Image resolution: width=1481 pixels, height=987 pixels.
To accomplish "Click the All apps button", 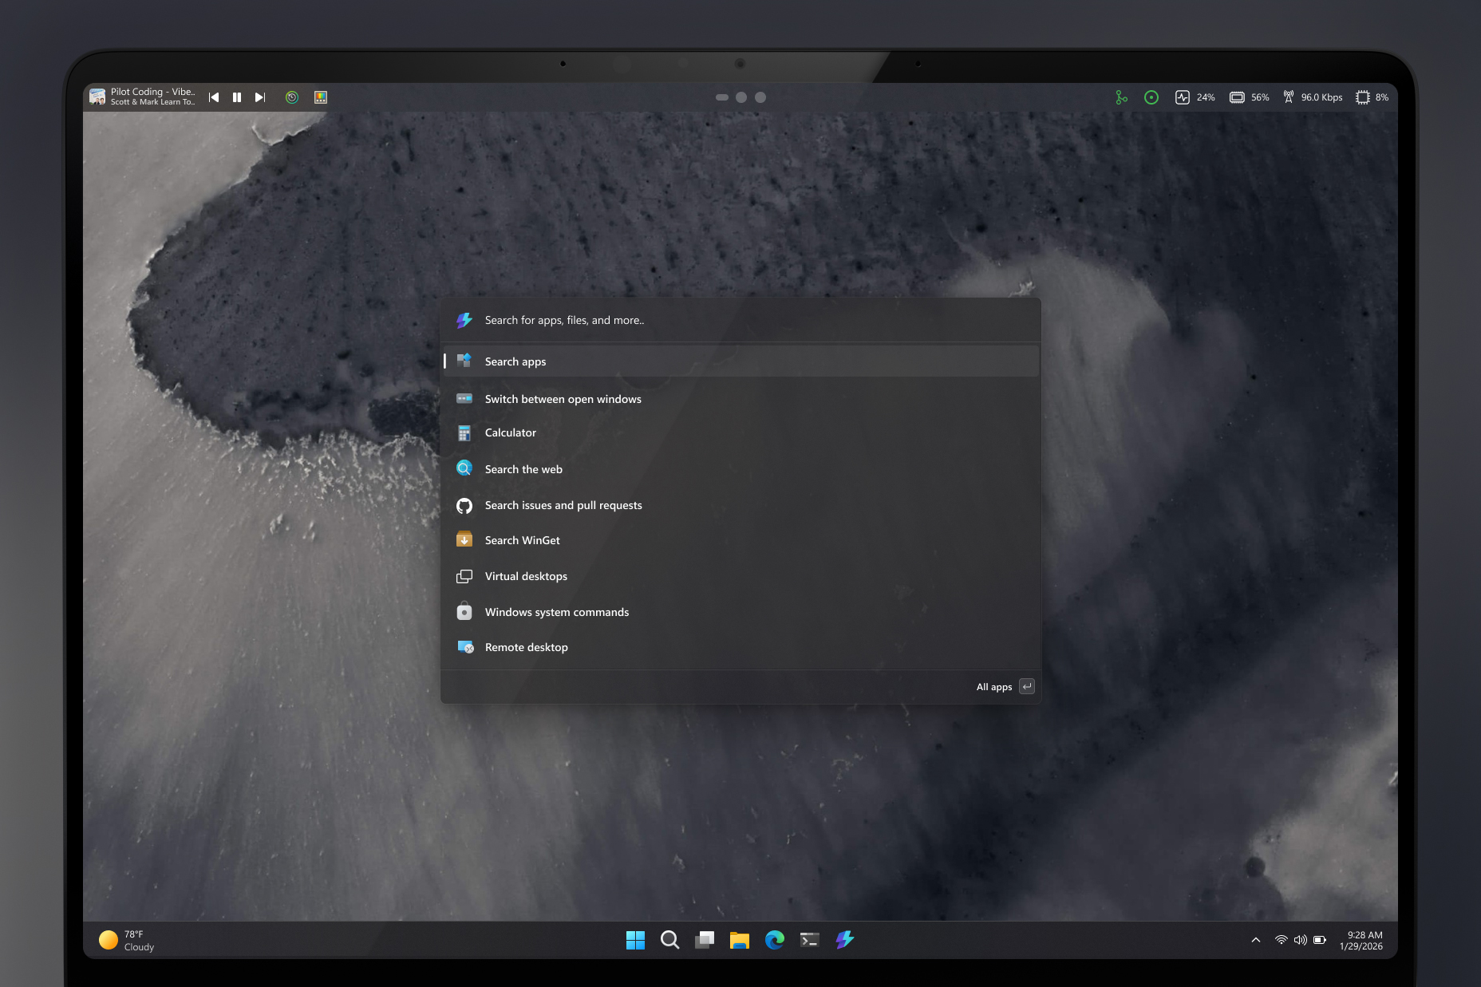I will click(x=993, y=686).
